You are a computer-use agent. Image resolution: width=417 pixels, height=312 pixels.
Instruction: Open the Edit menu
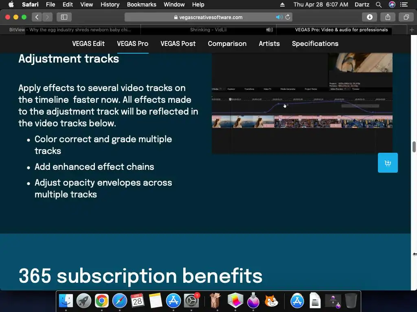68,4
